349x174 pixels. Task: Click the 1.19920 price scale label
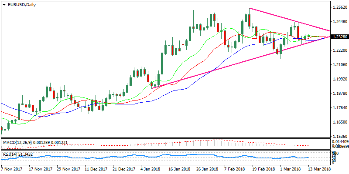[x=340, y=79]
